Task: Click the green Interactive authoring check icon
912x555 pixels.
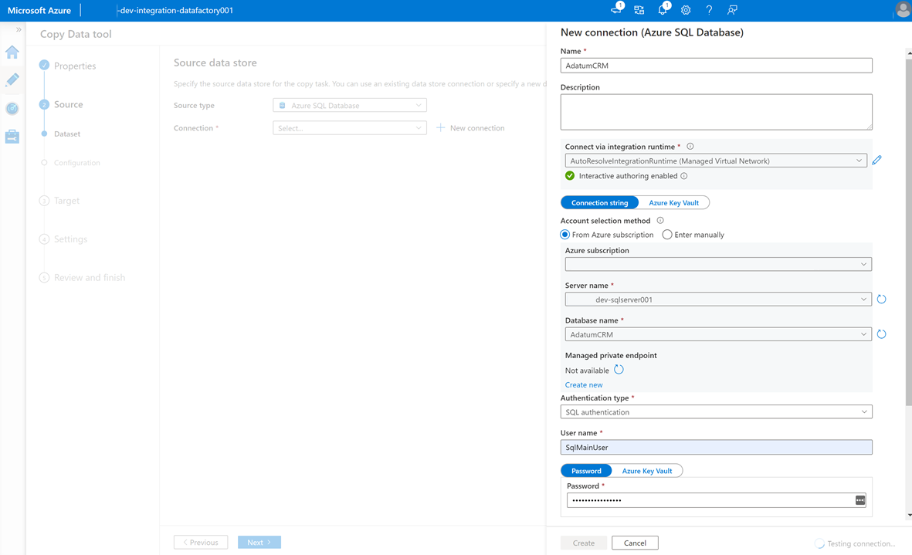Action: (570, 175)
